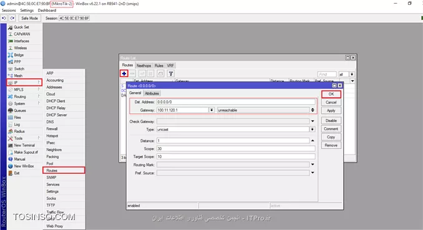Screen dimensions: 423x230
Task: Click the Gateway input field with 100.11.120.1
Action: click(x=183, y=110)
